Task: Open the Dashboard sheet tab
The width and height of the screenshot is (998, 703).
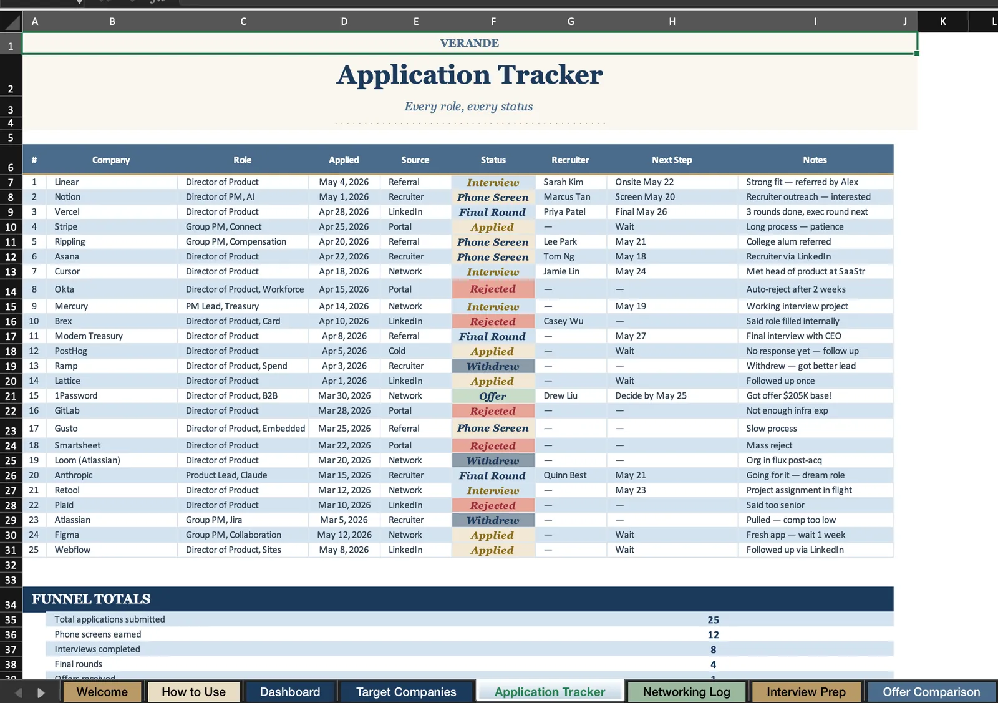Action: click(x=290, y=692)
